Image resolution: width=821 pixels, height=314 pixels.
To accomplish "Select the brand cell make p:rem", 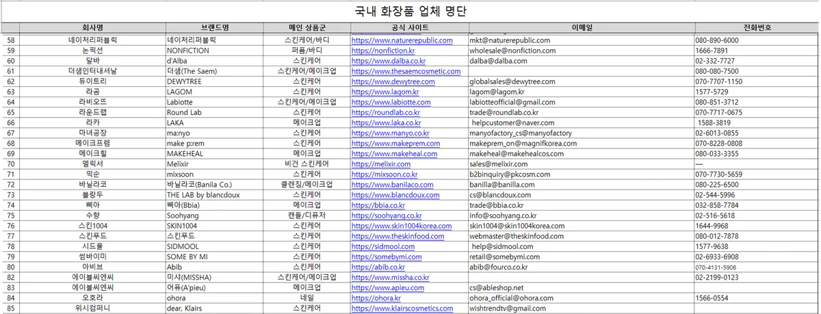I will coord(216,143).
